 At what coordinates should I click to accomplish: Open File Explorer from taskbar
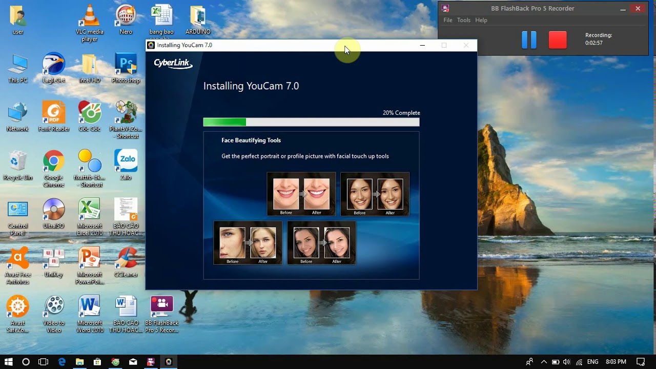click(x=79, y=362)
